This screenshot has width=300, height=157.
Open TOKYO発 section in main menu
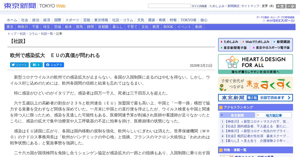pos(188,20)
